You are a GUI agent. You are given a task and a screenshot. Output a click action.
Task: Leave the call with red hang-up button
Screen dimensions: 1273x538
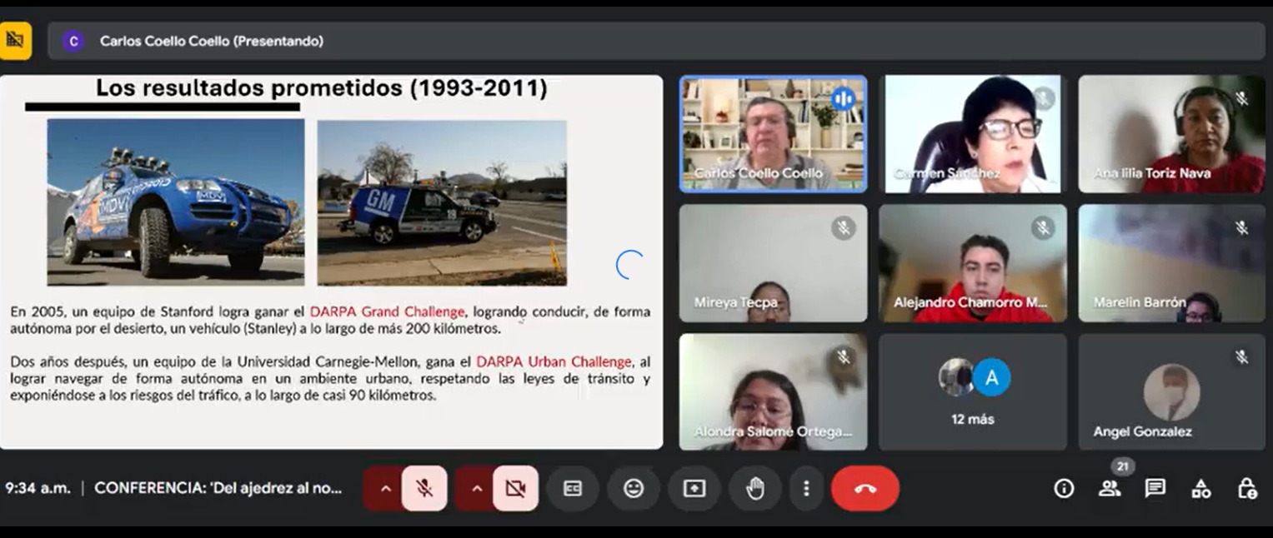865,489
